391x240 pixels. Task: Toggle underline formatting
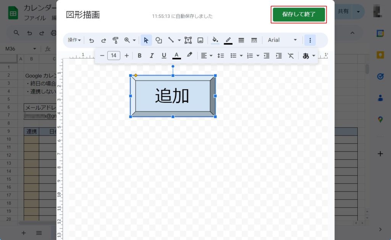(164, 56)
